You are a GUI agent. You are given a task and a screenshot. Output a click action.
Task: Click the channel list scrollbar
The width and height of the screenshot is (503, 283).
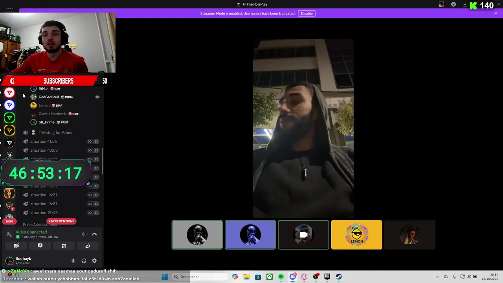pyautogui.click(x=103, y=162)
